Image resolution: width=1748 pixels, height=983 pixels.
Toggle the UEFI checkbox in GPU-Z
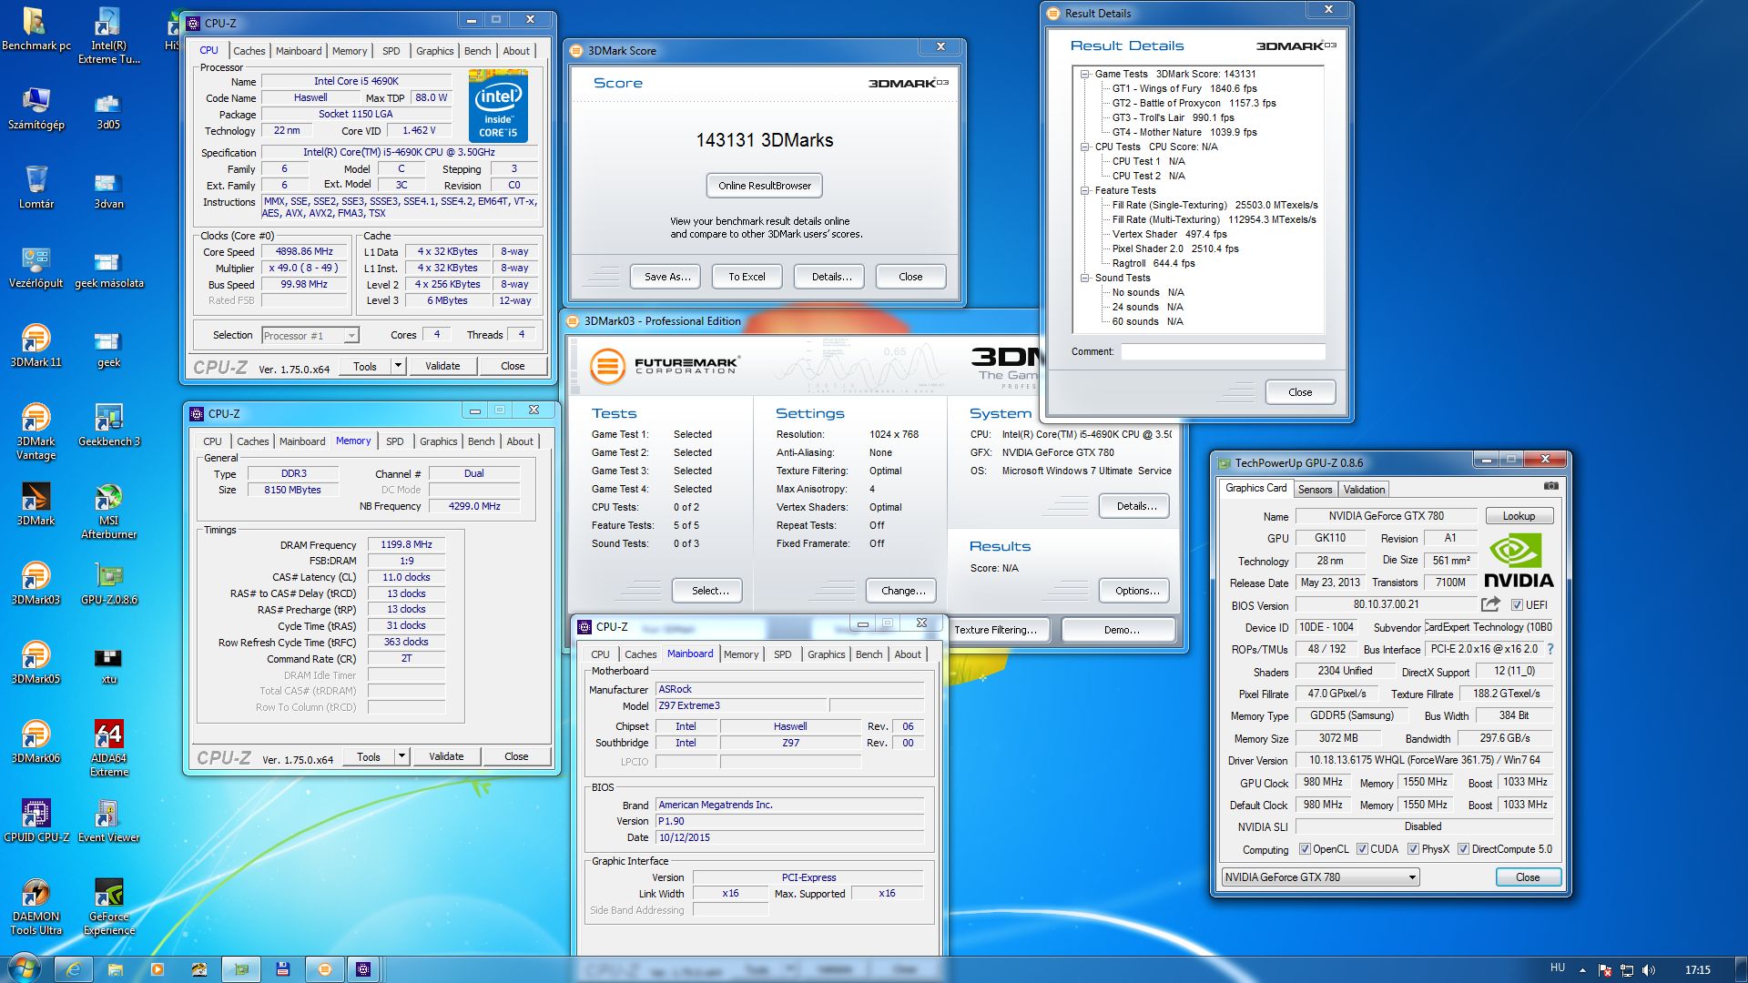[1517, 605]
